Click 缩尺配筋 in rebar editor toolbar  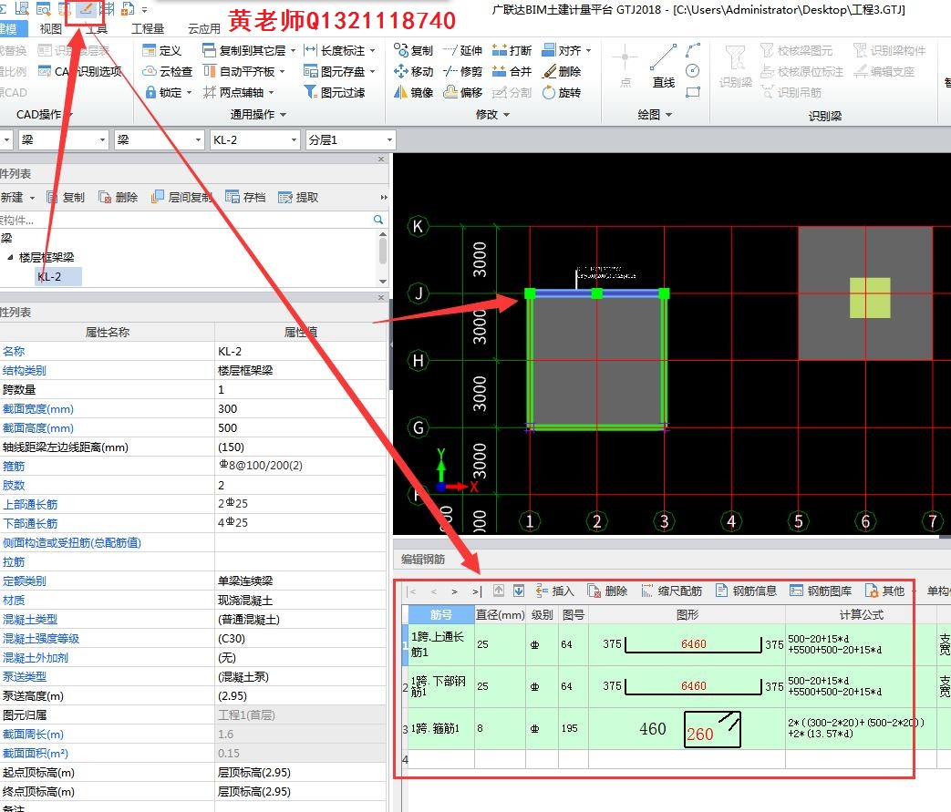pos(671,591)
